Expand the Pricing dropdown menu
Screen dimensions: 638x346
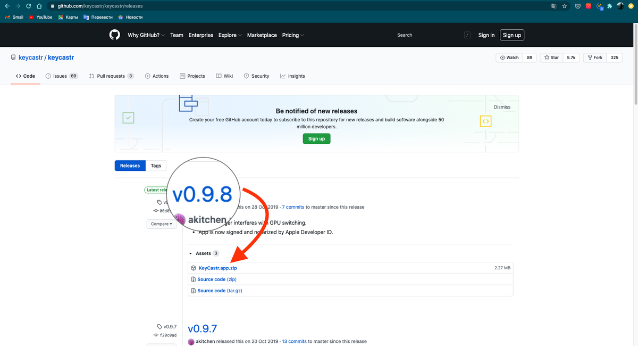293,35
